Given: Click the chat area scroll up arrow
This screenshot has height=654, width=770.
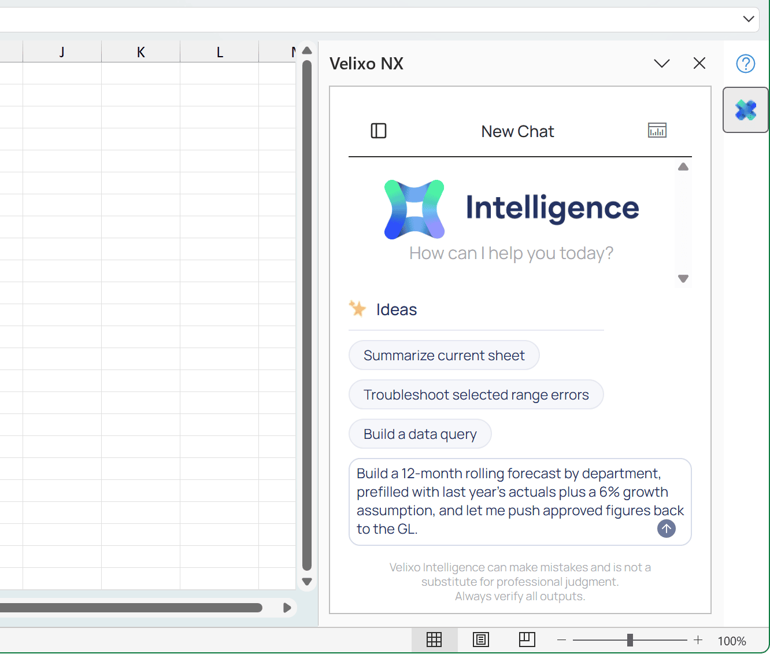Looking at the screenshot, I should coord(683,167).
